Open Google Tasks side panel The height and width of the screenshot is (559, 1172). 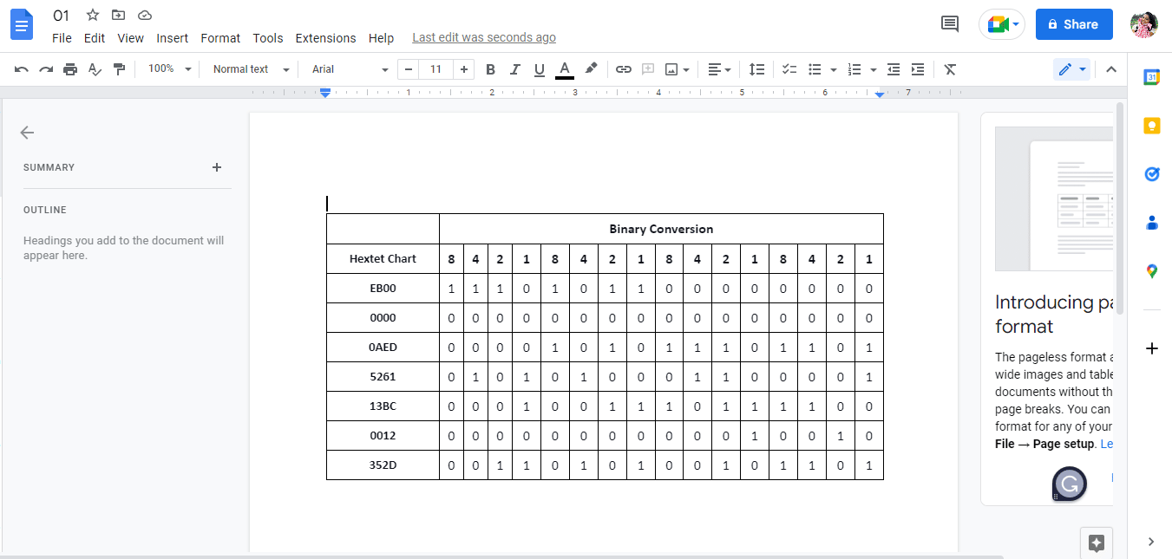point(1152,174)
